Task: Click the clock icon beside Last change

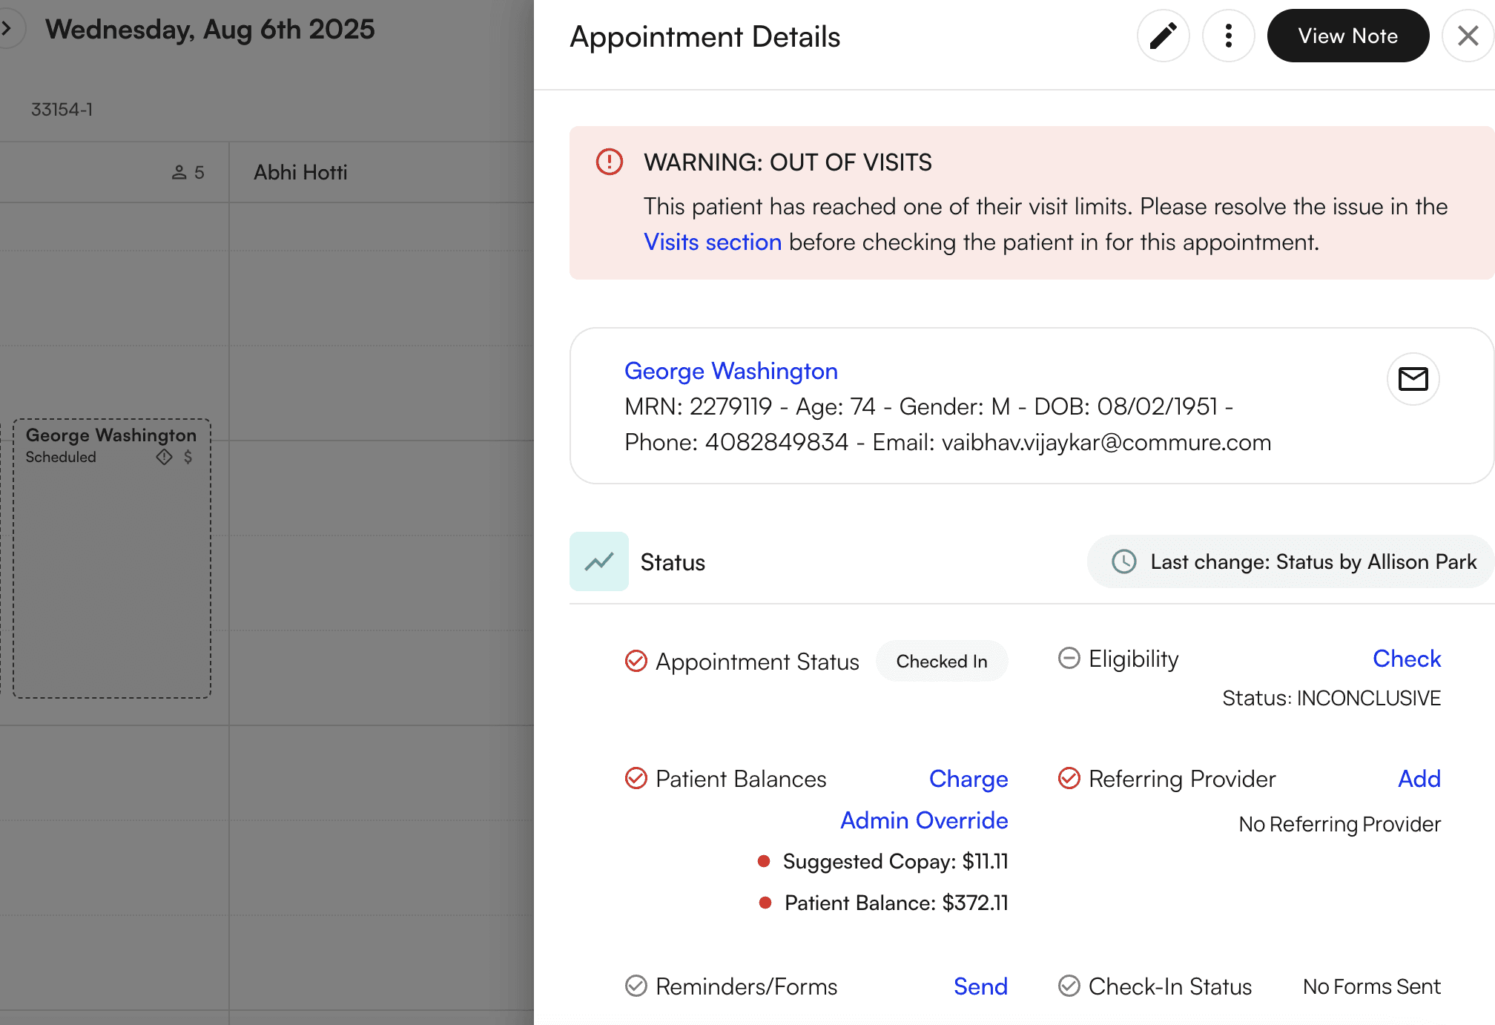Action: (x=1124, y=562)
